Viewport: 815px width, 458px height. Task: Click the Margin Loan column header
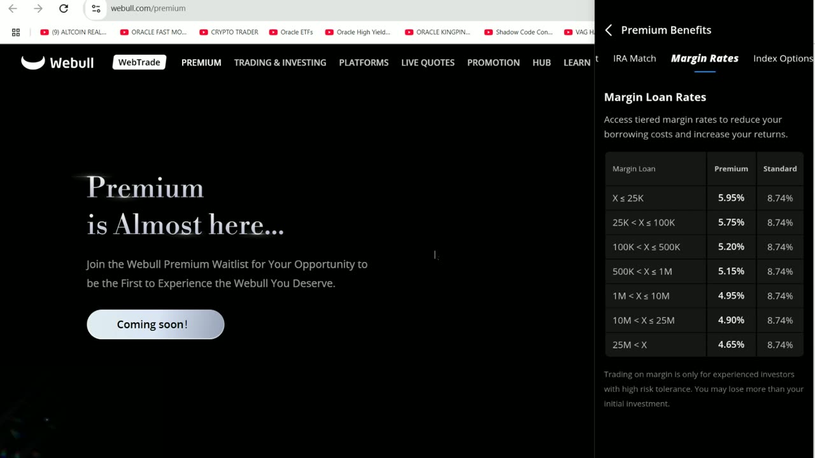pos(634,169)
